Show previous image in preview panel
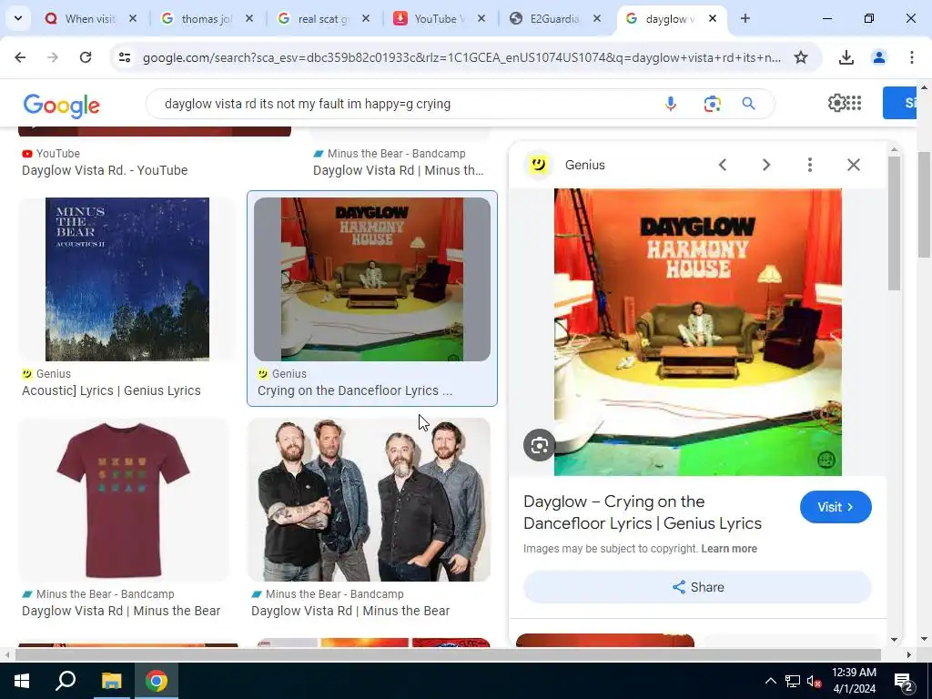This screenshot has width=932, height=699. pos(723,165)
